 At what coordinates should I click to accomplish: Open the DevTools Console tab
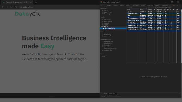(x=116, y=5)
